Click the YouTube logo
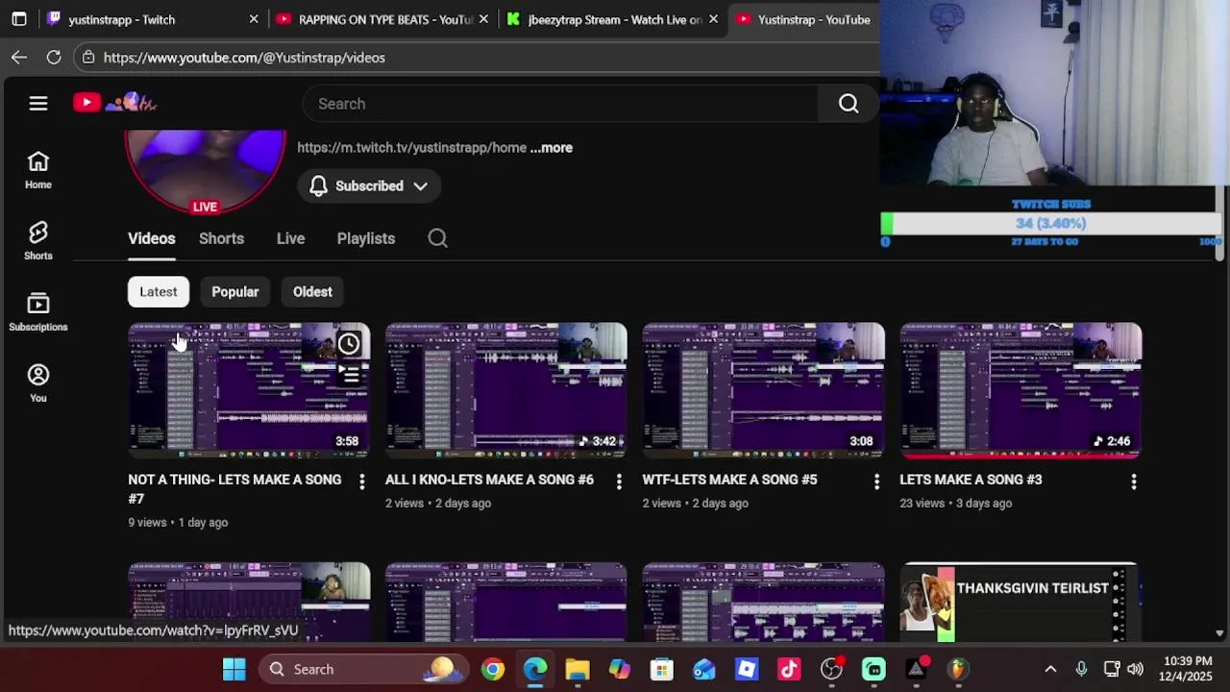This screenshot has width=1230, height=692. click(x=115, y=102)
